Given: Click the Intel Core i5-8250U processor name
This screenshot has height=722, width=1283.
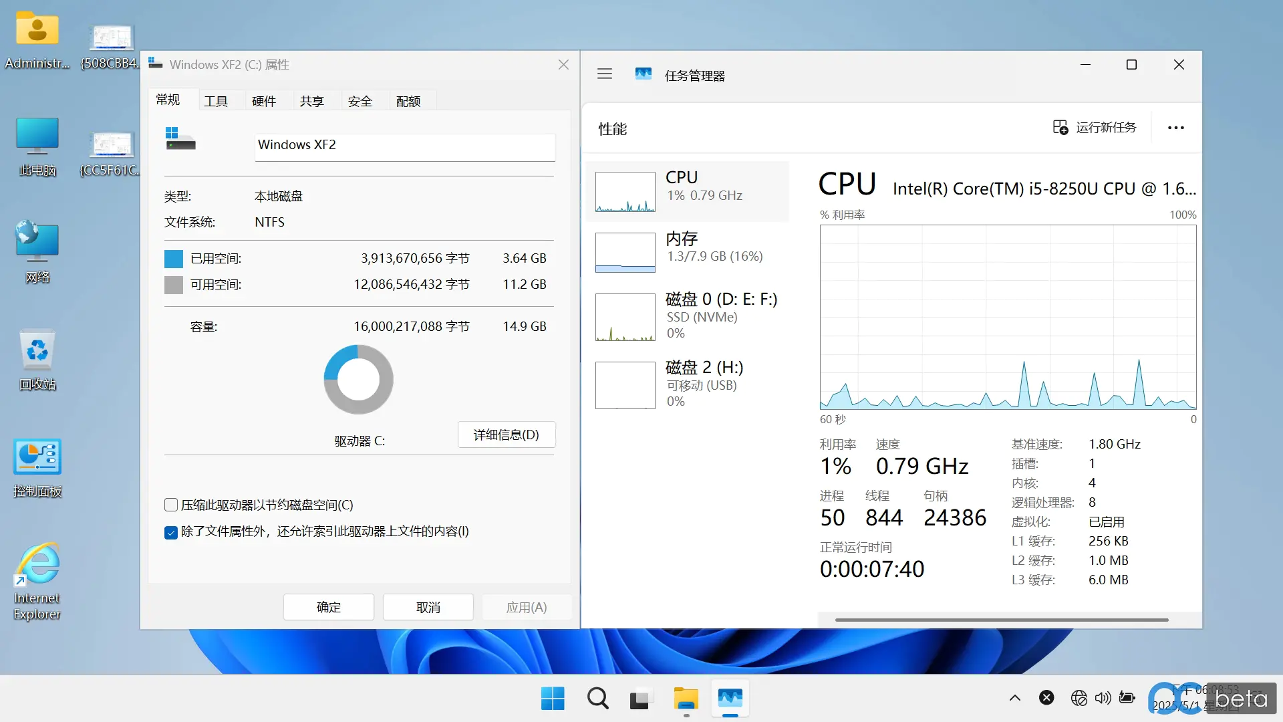Looking at the screenshot, I should pos(1044,189).
